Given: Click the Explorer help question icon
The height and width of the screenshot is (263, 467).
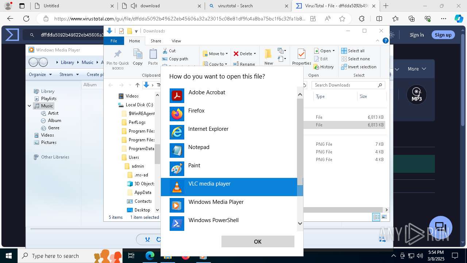Looking at the screenshot, I should click(385, 41).
